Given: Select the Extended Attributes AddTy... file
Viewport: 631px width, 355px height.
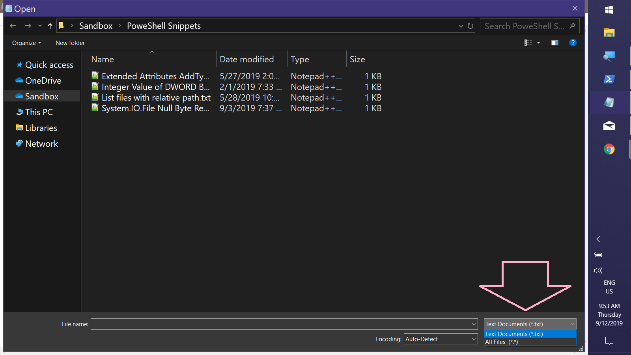Looking at the screenshot, I should tap(155, 76).
